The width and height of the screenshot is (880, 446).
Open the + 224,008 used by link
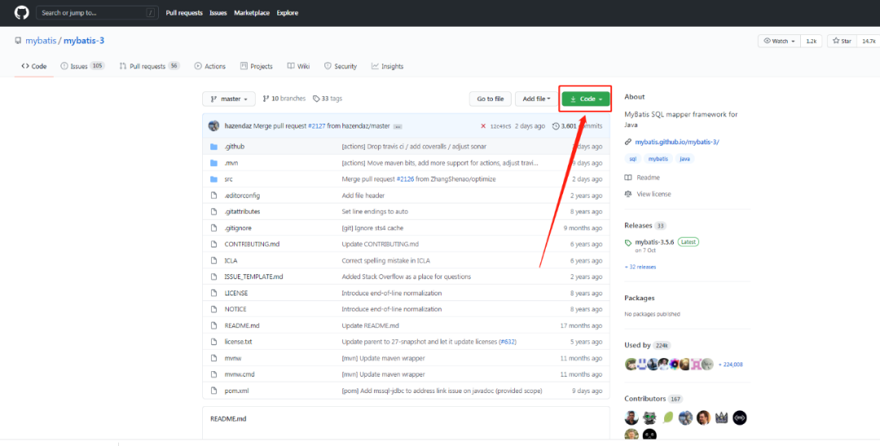click(731, 364)
